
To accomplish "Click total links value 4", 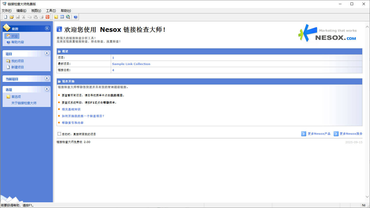I will coord(113,70).
